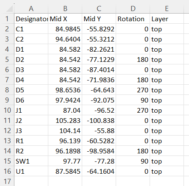
Task: Select column D header
Action: (133, 8)
